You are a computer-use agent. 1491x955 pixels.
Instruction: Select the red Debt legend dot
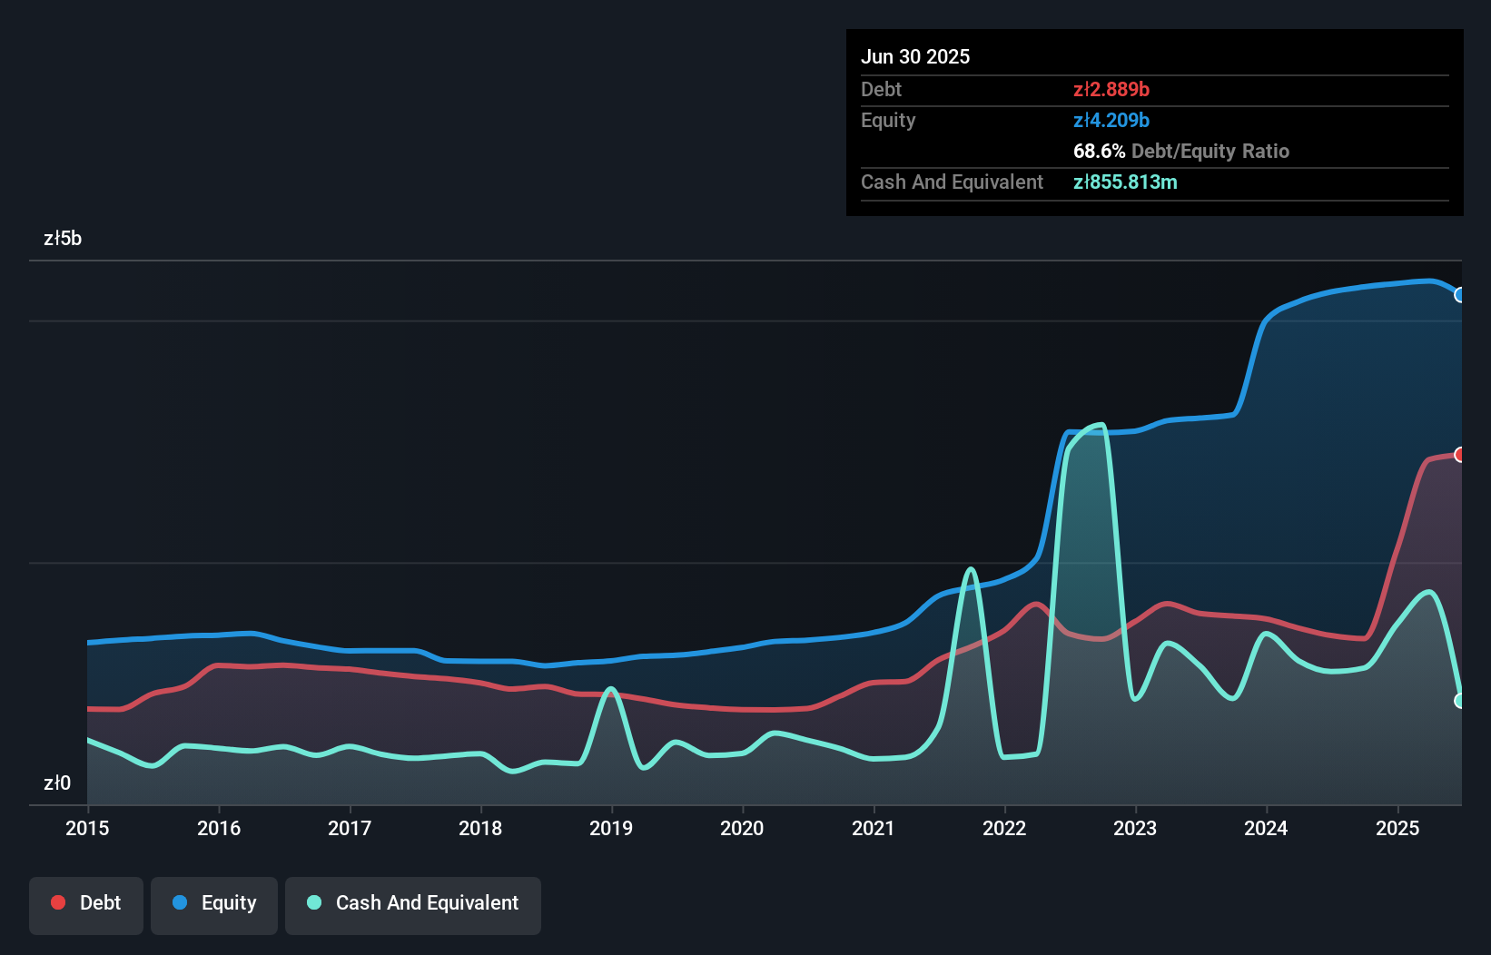click(x=57, y=903)
